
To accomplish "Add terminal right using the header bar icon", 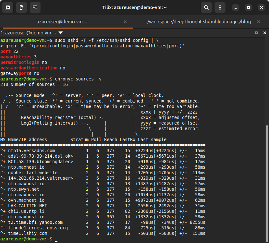I will tap(21, 7).
